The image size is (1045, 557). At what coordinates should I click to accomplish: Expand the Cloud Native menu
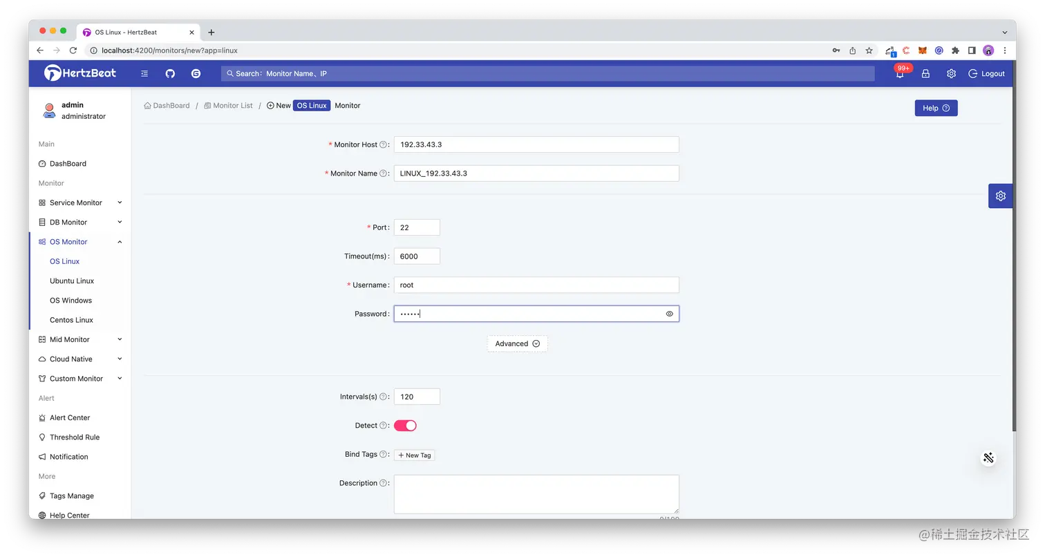coord(80,359)
